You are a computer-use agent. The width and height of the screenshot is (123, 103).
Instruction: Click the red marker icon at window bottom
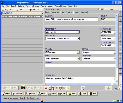[x=42, y=101]
